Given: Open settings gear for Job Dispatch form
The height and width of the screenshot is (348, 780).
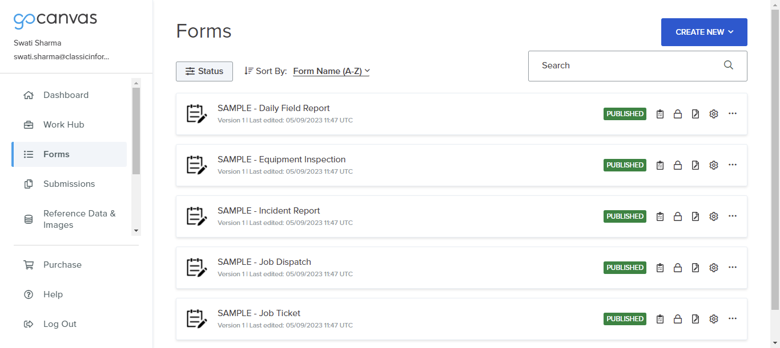Looking at the screenshot, I should click(x=713, y=267).
